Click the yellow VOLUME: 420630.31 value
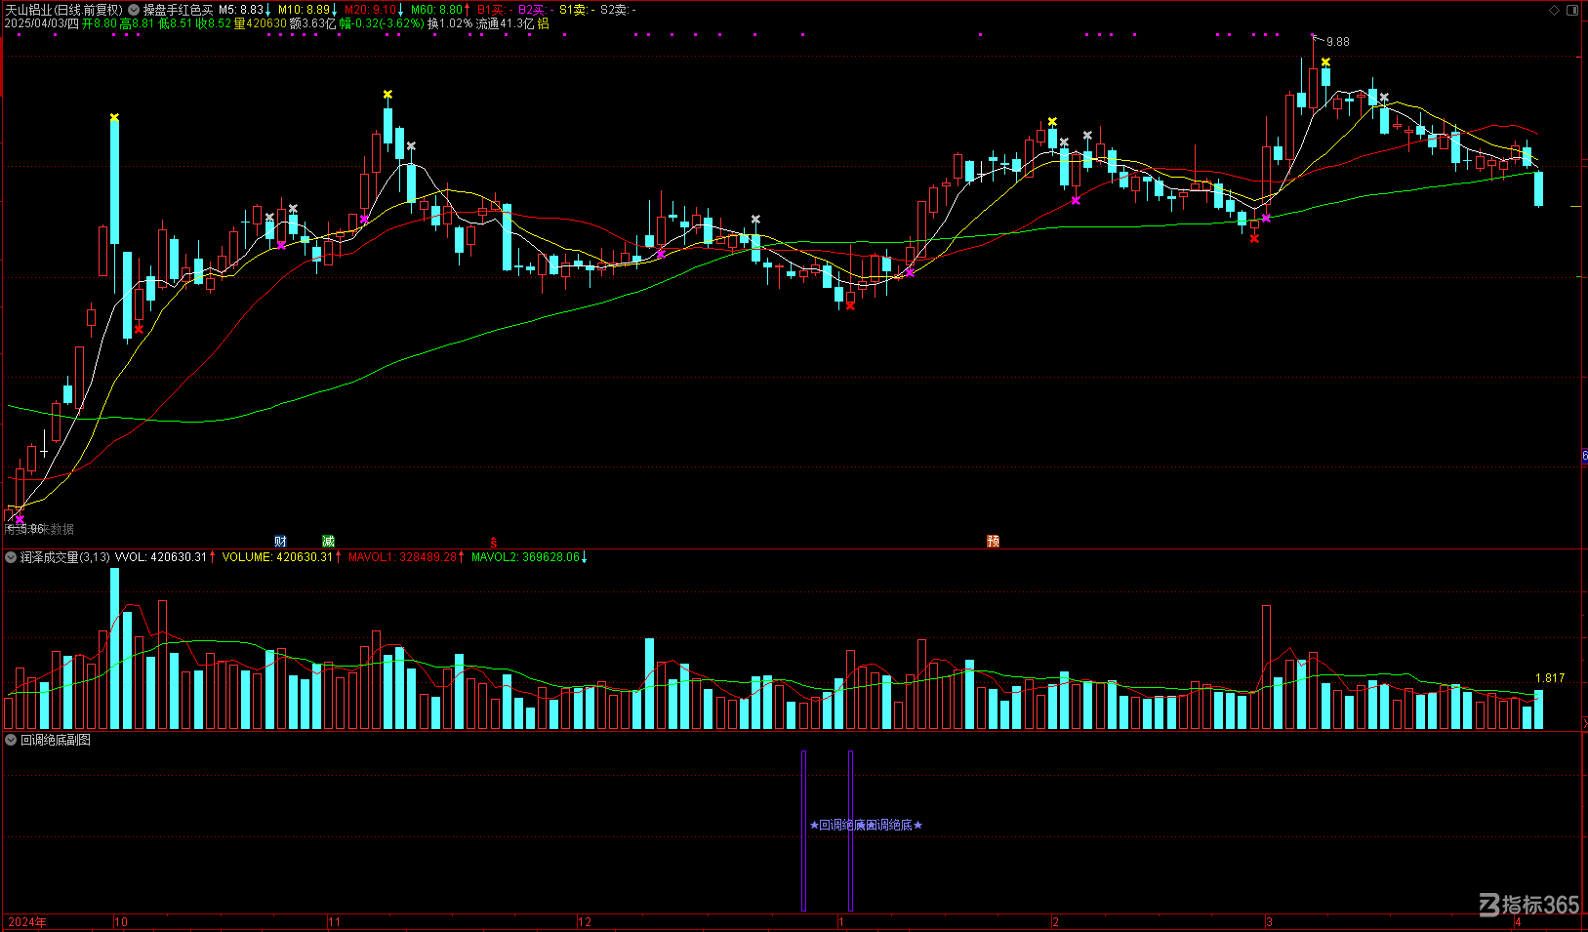 point(277,557)
